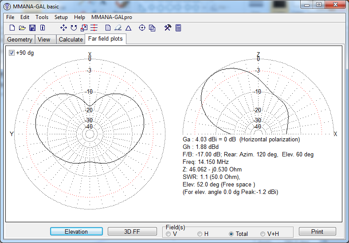The image size is (349, 243).
Task: Toggle the +90 dg checkbox
Action: pyautogui.click(x=12, y=53)
